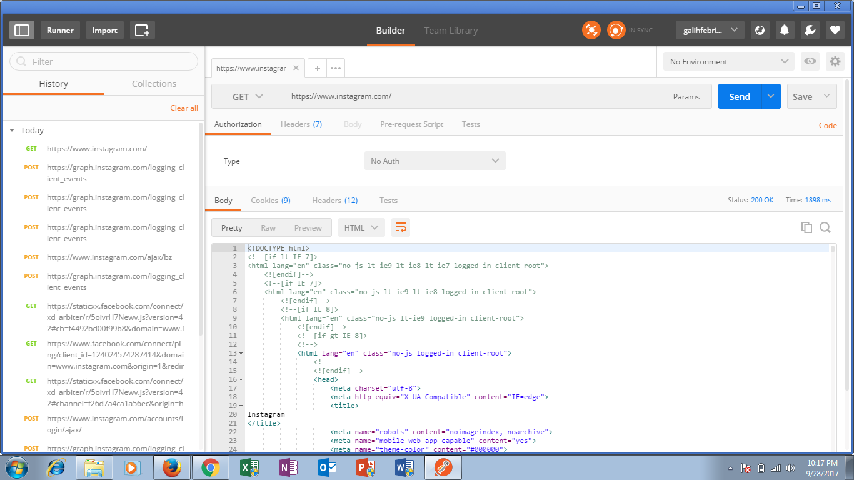Copy response to clipboard
Viewport: 854px width, 480px height.
(806, 227)
